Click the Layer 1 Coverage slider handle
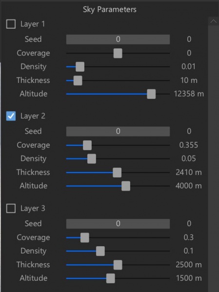 [x=118, y=53]
